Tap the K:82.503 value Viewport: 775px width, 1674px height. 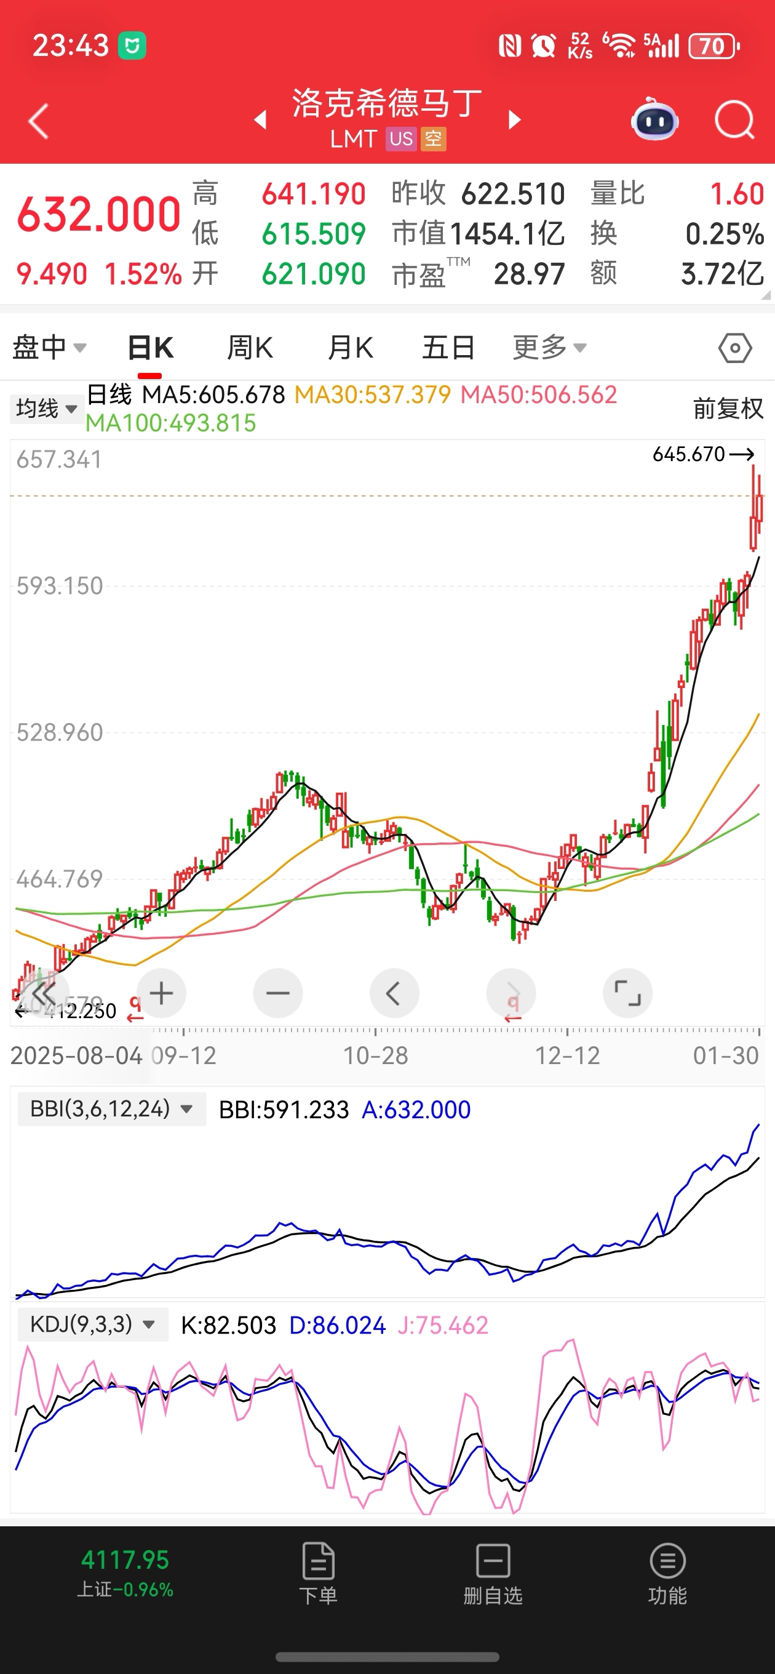point(229,1325)
